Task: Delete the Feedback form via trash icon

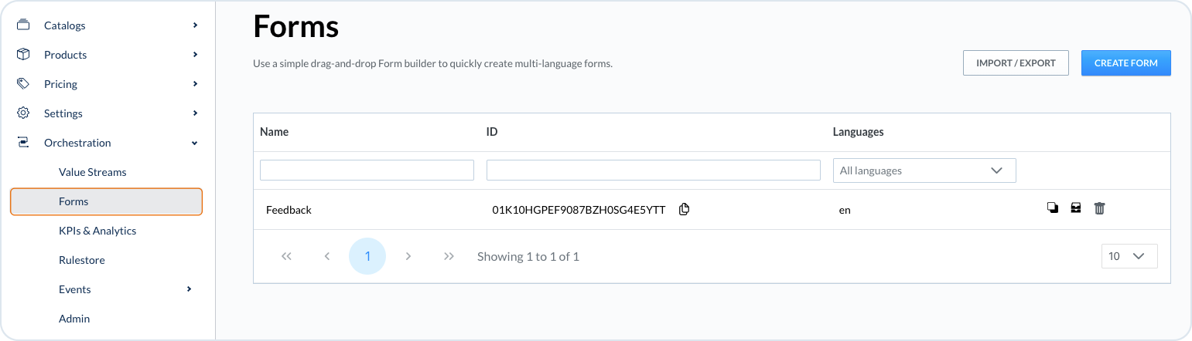Action: tap(1099, 208)
